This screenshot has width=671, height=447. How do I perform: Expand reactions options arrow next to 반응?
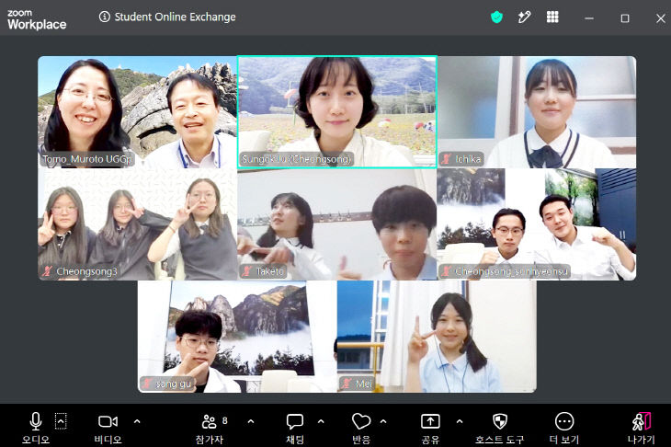point(383,421)
